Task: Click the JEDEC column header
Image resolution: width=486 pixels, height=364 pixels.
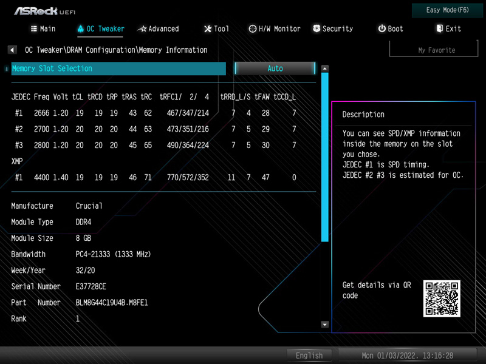Action: tap(21, 97)
